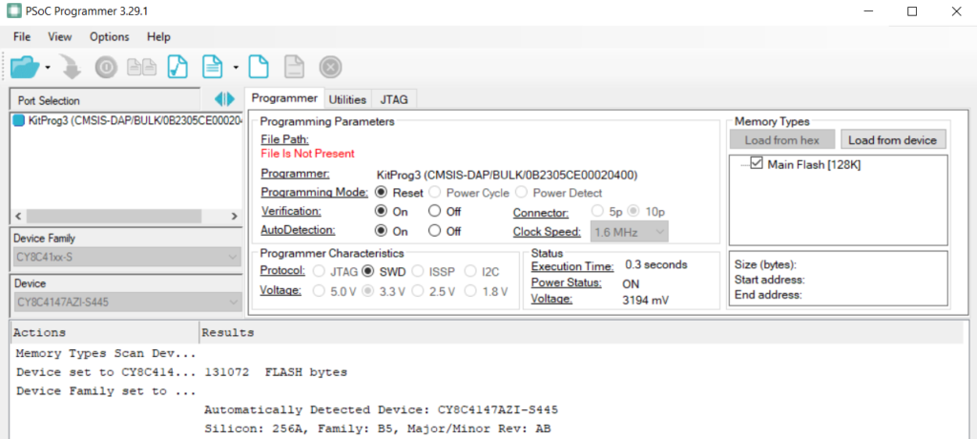Toggle the Main Flash [128K] checkbox

[x=757, y=164]
